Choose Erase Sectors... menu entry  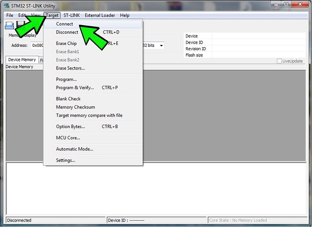[93, 68]
